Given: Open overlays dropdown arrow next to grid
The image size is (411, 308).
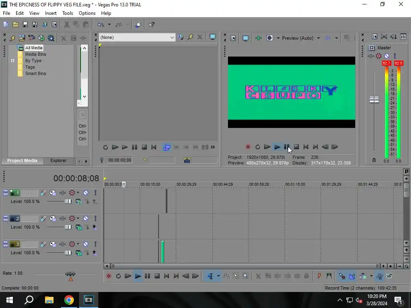Looking at the screenshot, I should click(336, 38).
